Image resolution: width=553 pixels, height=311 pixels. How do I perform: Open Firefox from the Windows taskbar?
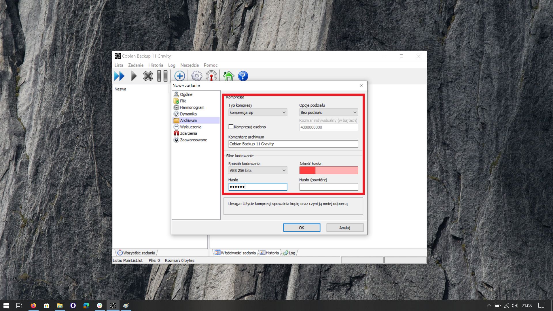[x=33, y=306]
